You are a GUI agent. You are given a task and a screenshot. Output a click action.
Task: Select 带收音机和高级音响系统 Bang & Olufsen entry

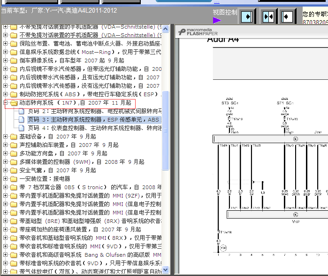click(x=91, y=255)
